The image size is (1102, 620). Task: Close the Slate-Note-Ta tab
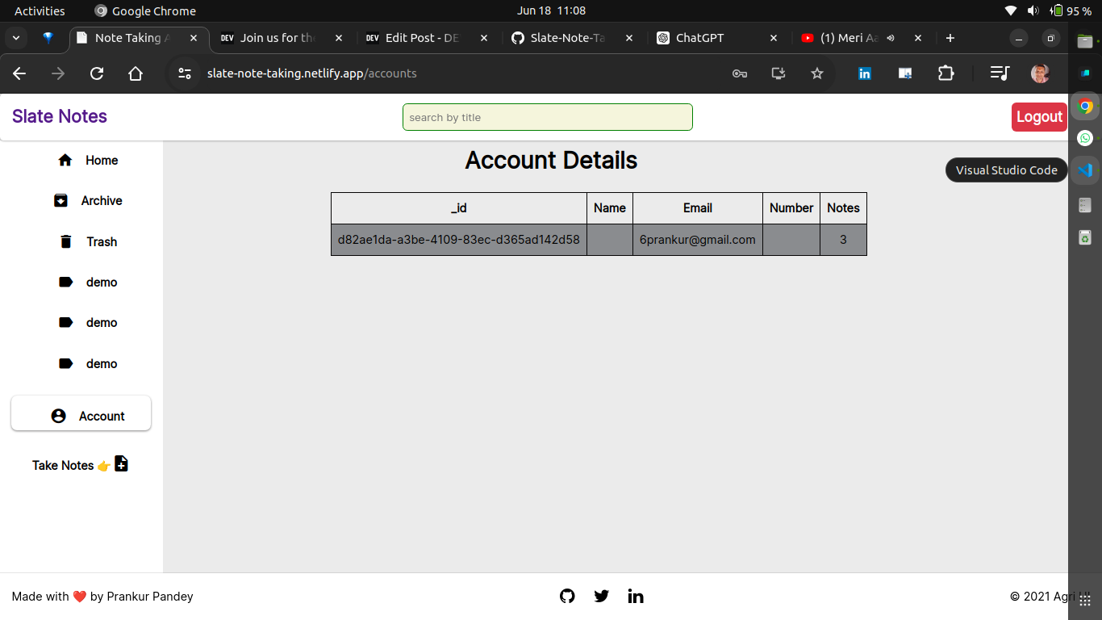(x=628, y=38)
